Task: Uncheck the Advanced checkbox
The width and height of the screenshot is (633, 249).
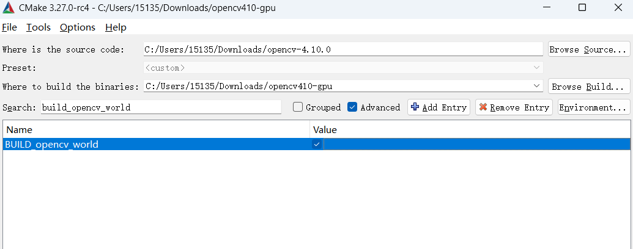Action: [352, 107]
